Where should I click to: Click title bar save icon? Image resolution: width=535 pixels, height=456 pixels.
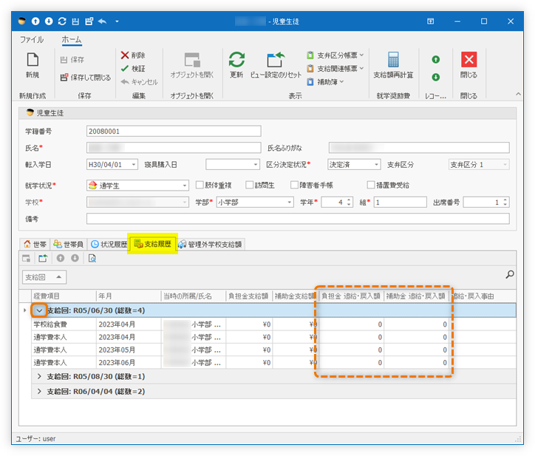(75, 21)
